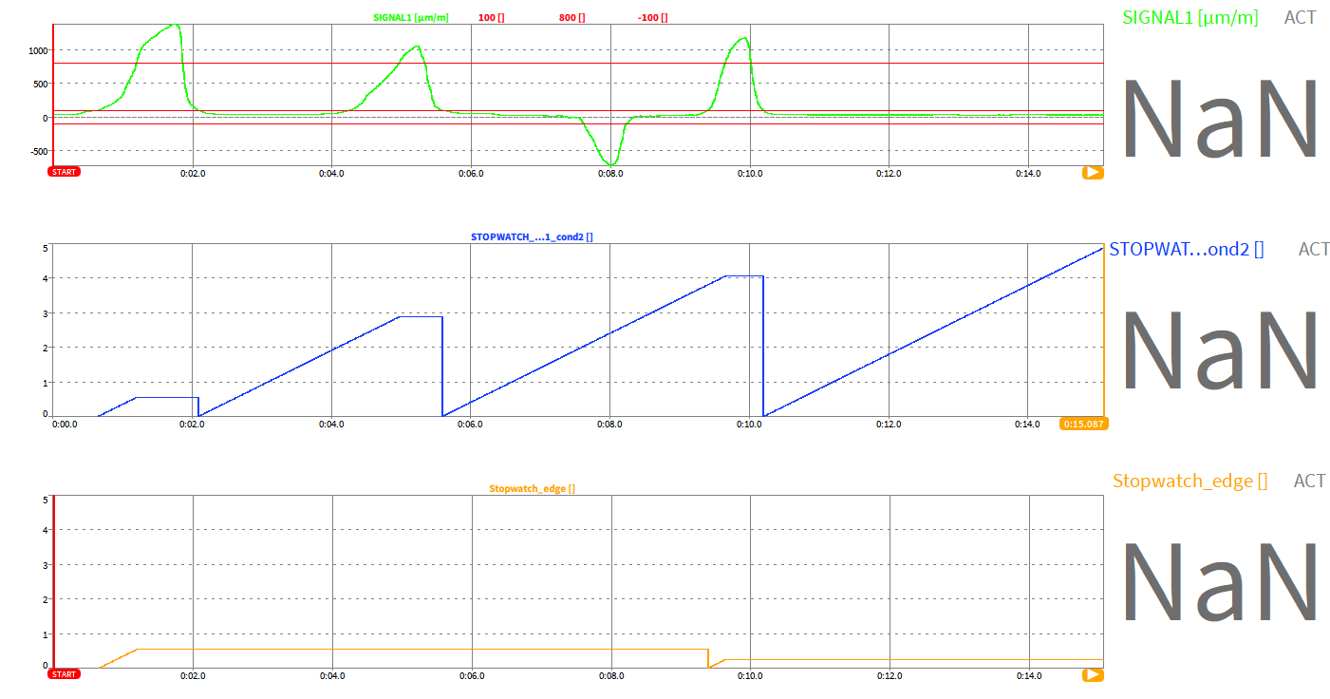Click the orange 0:15.087 time marker
Viewport: 1330px width, 699px height.
click(1082, 424)
